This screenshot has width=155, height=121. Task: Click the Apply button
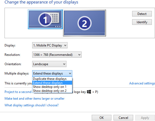click(x=145, y=118)
